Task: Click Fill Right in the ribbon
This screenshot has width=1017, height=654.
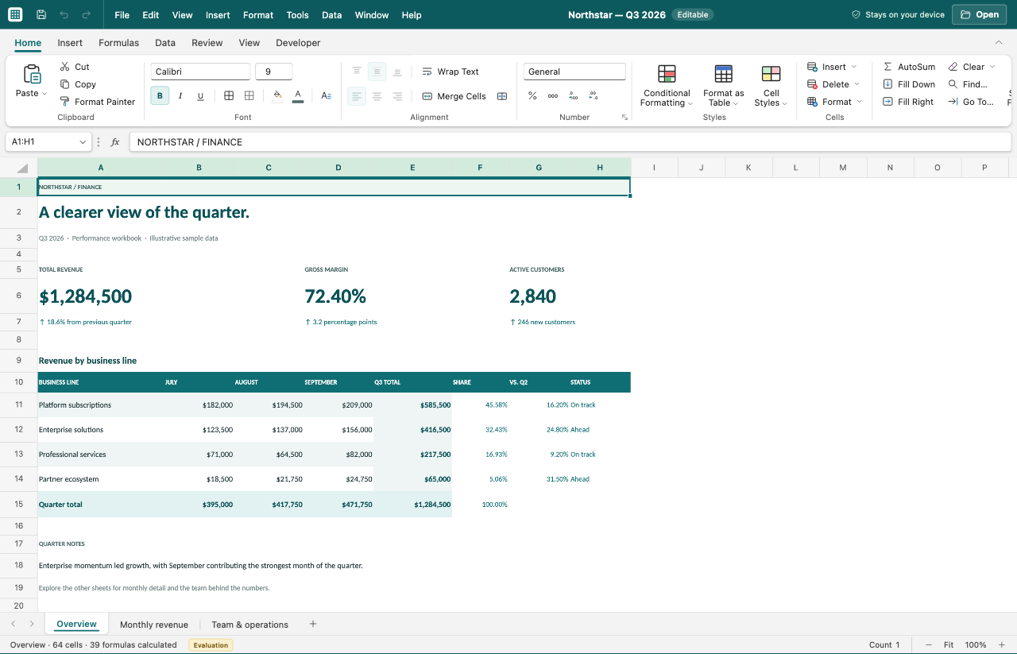Action: coord(908,102)
